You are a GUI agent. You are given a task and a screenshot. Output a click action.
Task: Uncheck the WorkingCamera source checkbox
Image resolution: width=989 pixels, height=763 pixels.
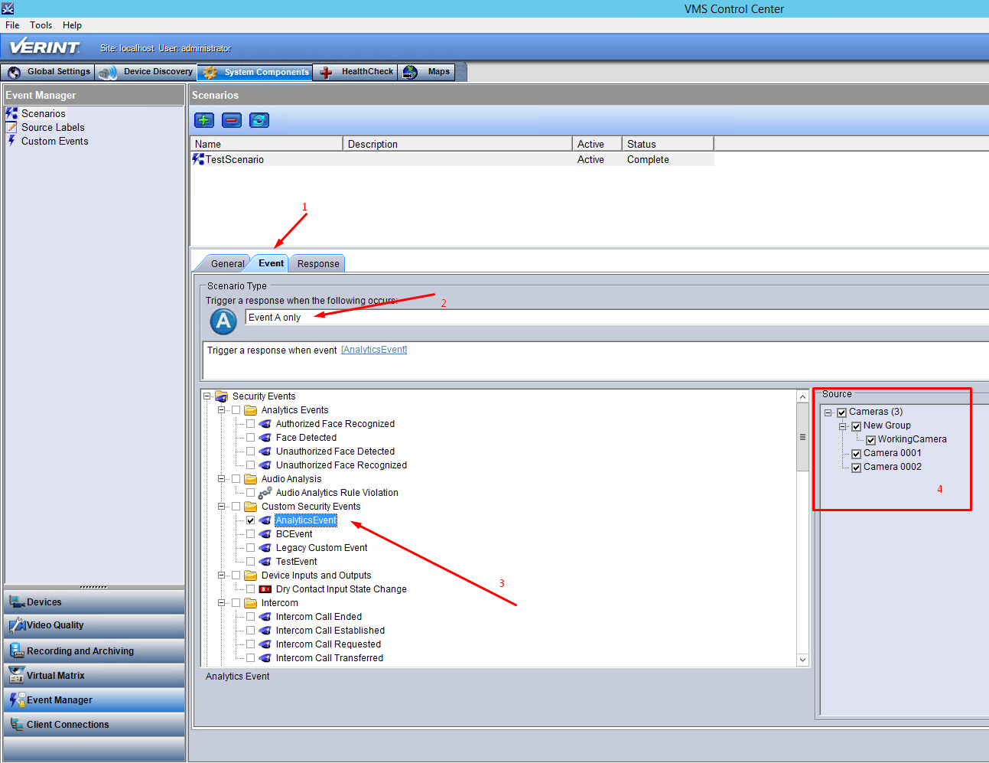point(870,440)
